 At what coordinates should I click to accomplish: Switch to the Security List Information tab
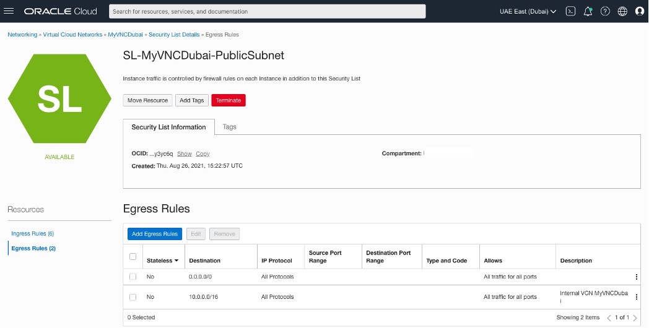pyautogui.click(x=168, y=127)
